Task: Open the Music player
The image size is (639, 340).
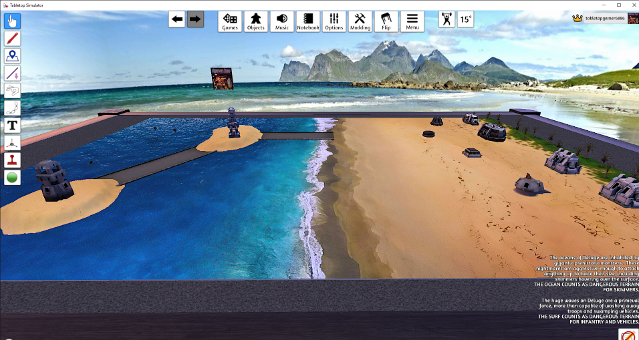Action: click(282, 21)
